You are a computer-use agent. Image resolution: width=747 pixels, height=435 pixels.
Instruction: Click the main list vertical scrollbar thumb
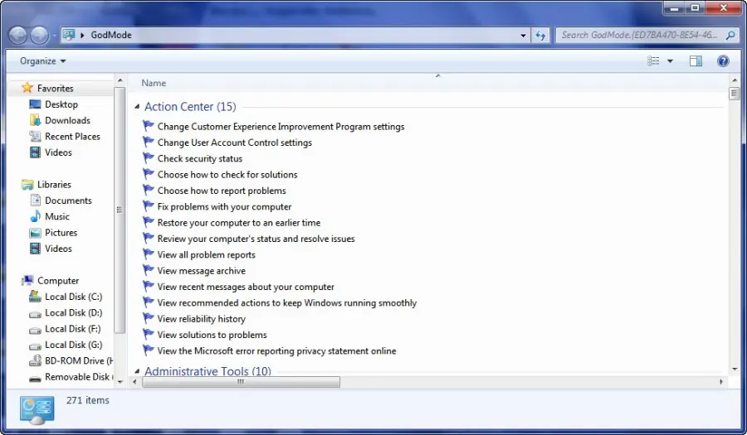point(734,93)
